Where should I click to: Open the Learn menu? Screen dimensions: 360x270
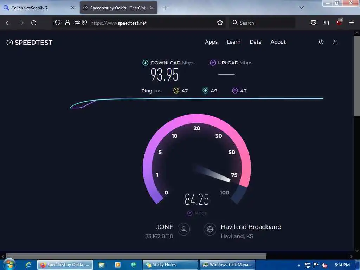tap(233, 42)
